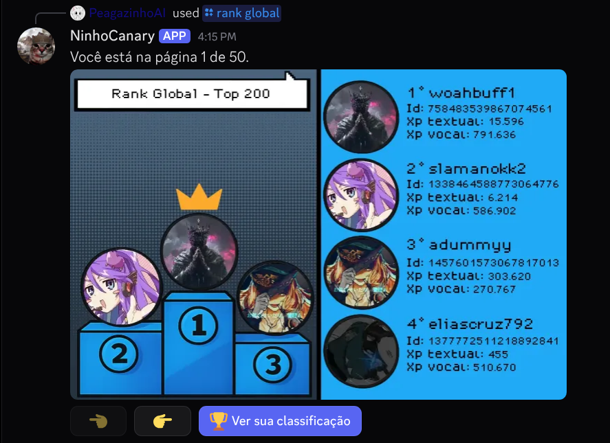Click the 4:15 PM message timestamp
Screen dimensions: 610x443
[217, 36]
